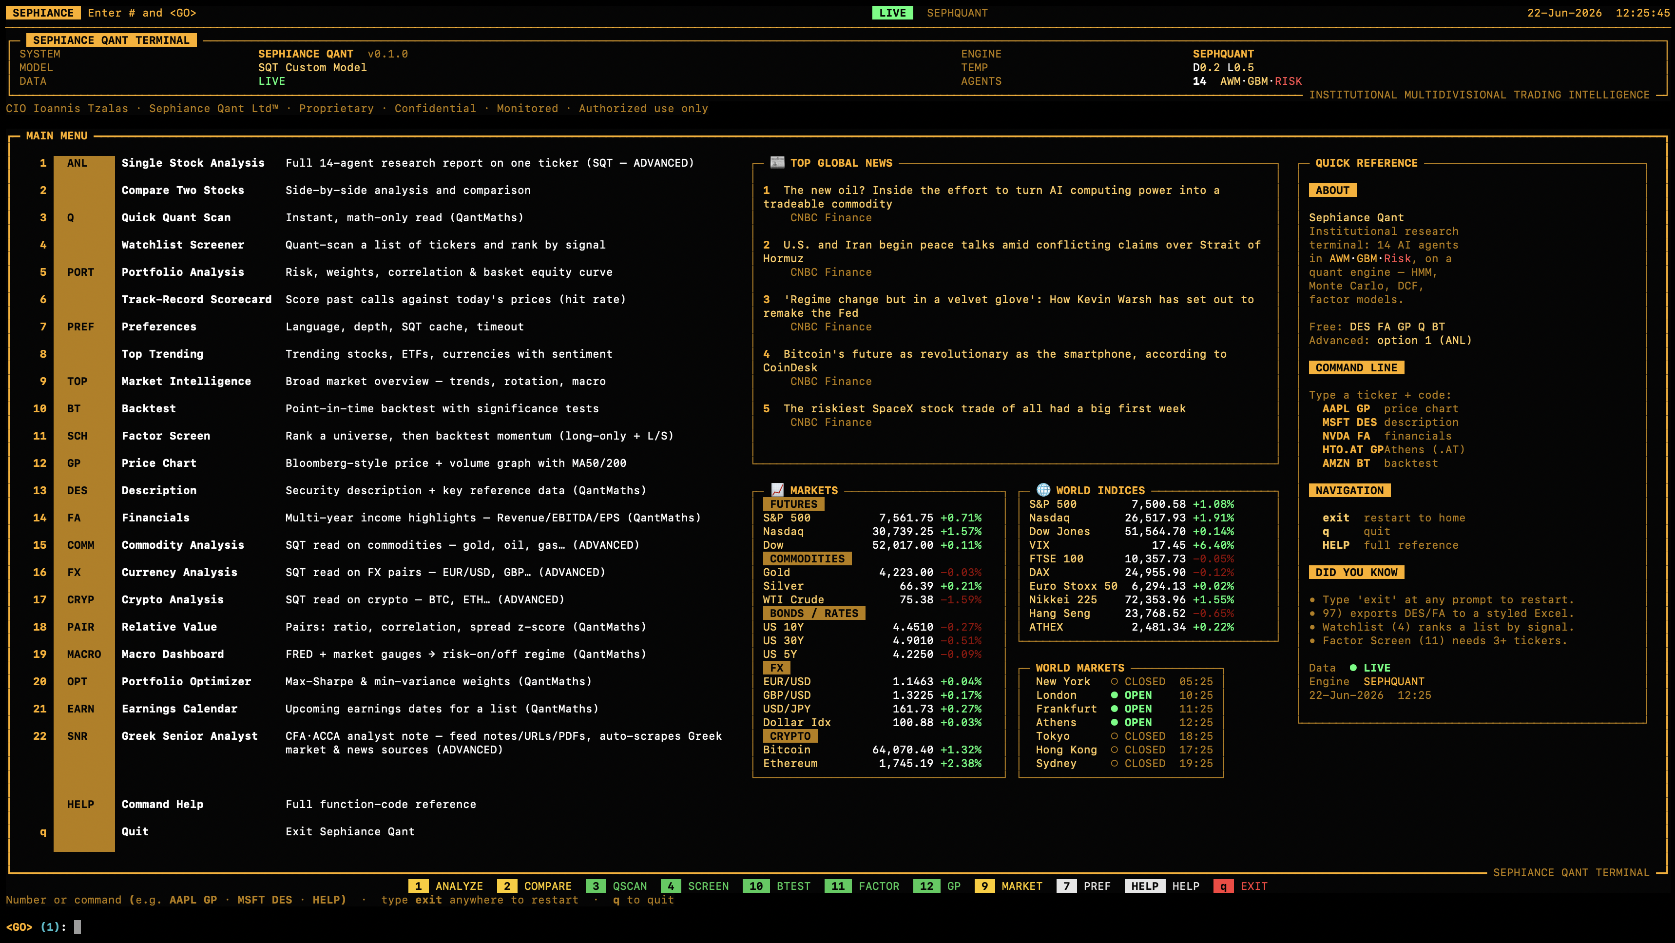The image size is (1675, 943).
Task: Select Greek Senior Analyst menu entry
Action: coord(189,736)
